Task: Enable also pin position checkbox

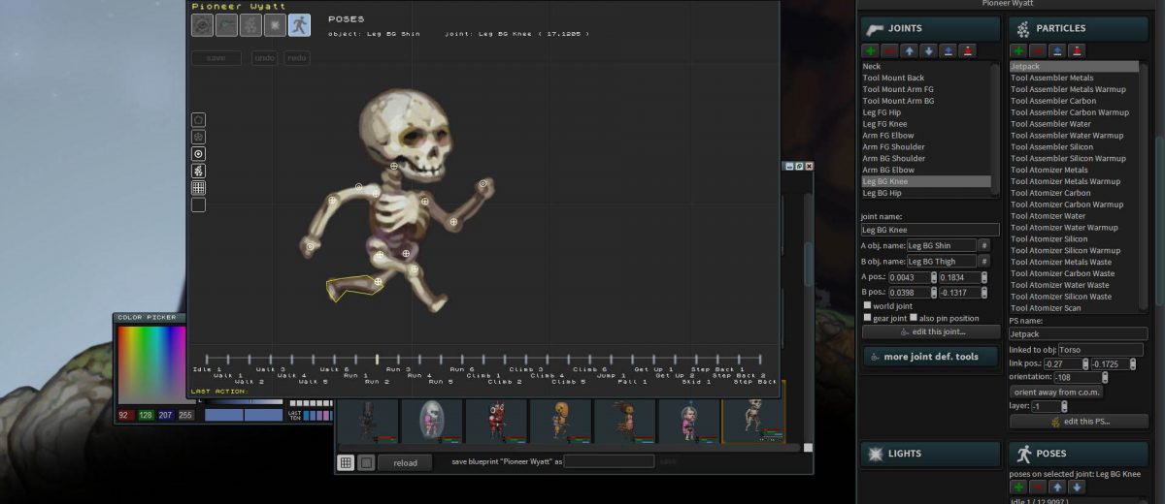Action: click(914, 318)
